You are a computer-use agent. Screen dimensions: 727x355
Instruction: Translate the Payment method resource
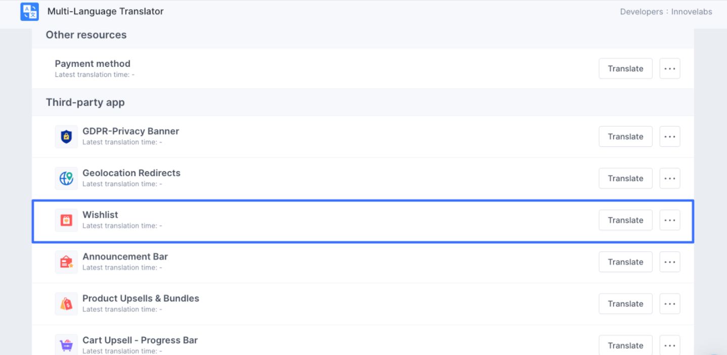(625, 68)
